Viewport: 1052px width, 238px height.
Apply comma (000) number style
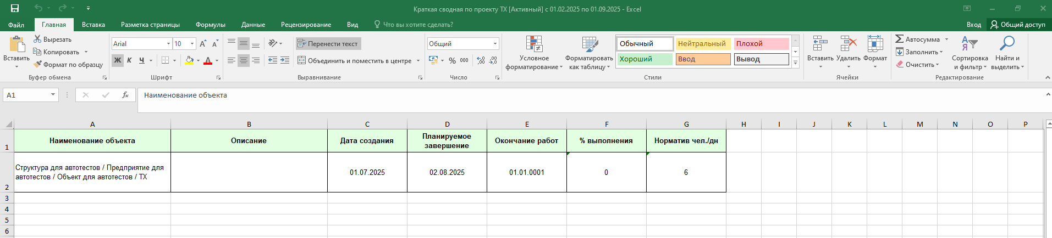(464, 60)
